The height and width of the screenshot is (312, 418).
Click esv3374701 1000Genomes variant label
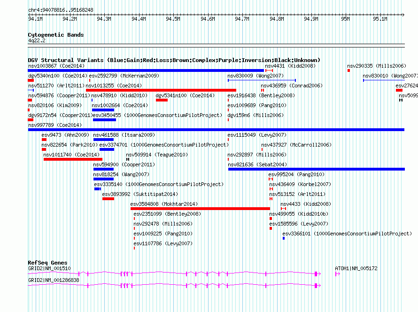164,145
